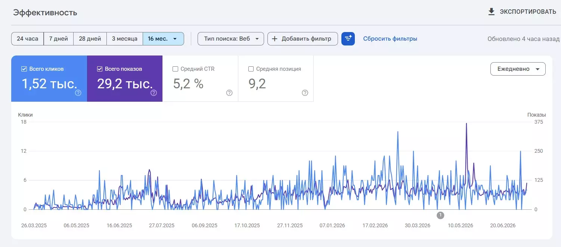Image resolution: width=561 pixels, height=247 pixels.
Task: Select the 3 месяца range tab
Action: click(125, 39)
